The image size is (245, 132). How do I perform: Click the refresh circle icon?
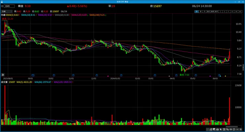(234, 129)
